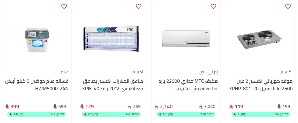Open MTC 22000 inverter air conditioner title
Image resolution: width=298 pixels, height=123 pixels.
(186, 85)
